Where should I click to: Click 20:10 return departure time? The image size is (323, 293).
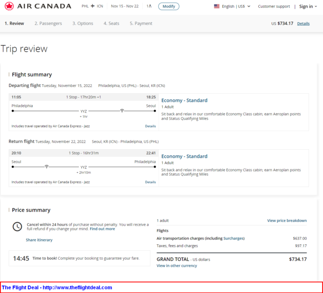click(x=16, y=153)
